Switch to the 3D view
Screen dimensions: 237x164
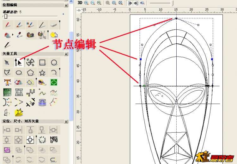(x=80, y=3)
